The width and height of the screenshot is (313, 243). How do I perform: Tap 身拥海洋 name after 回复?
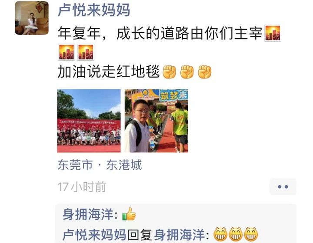tap(179, 235)
